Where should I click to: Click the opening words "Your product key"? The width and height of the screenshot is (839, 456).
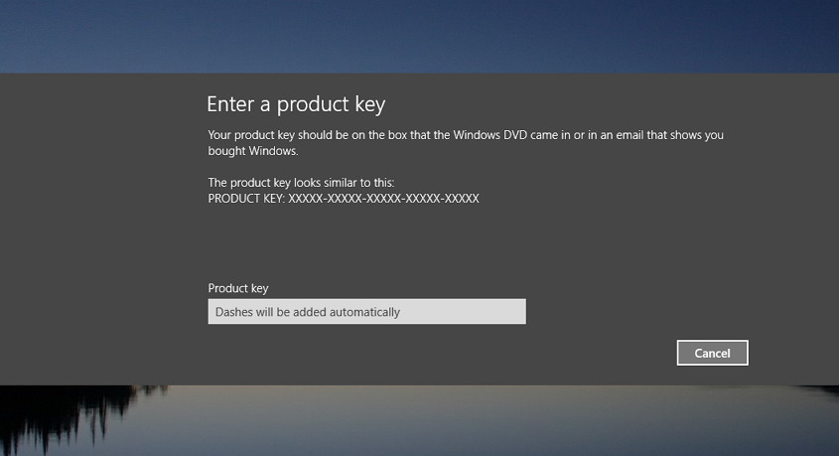[x=251, y=135]
